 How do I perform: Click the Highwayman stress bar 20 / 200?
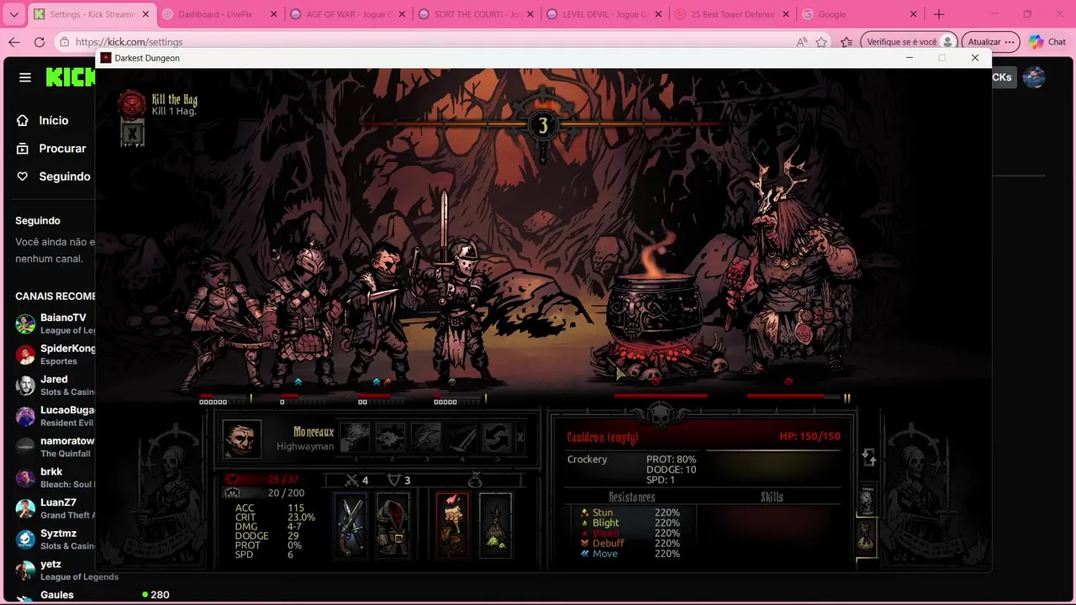pyautogui.click(x=267, y=493)
